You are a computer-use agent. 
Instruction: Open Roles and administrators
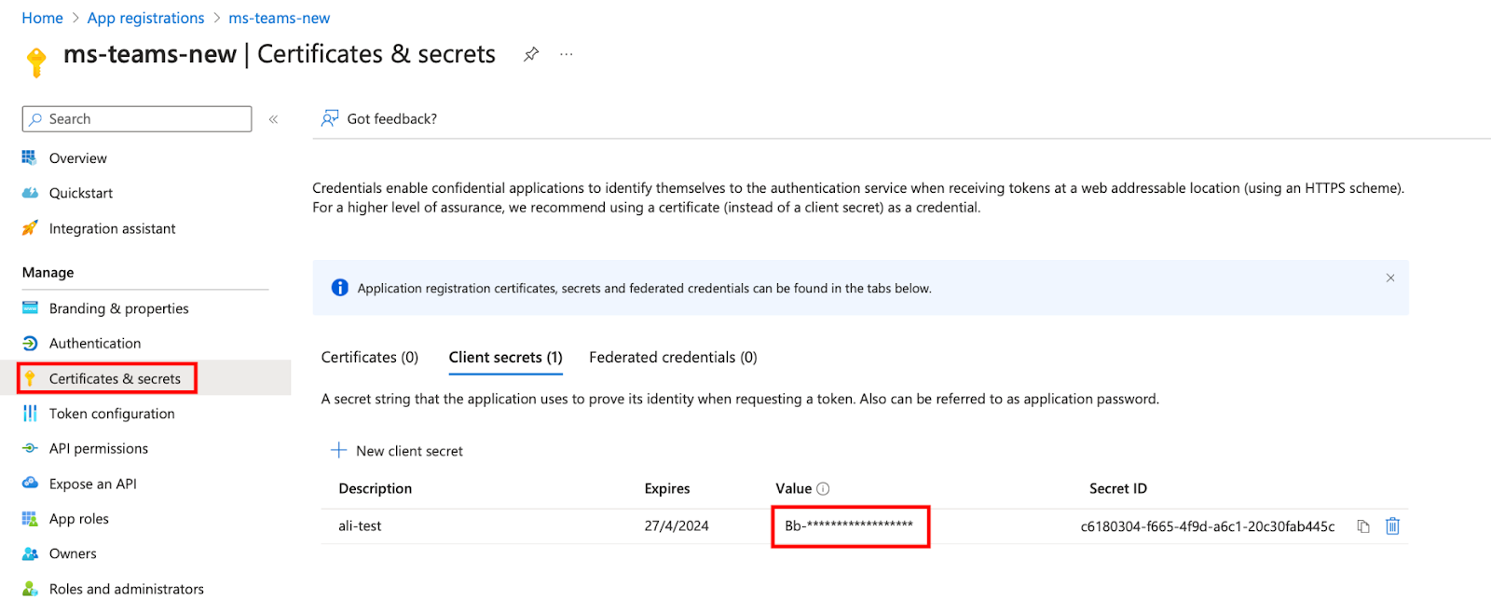(x=127, y=590)
